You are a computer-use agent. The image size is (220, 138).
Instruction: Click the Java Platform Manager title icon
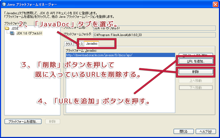pyautogui.click(x=4, y=4)
